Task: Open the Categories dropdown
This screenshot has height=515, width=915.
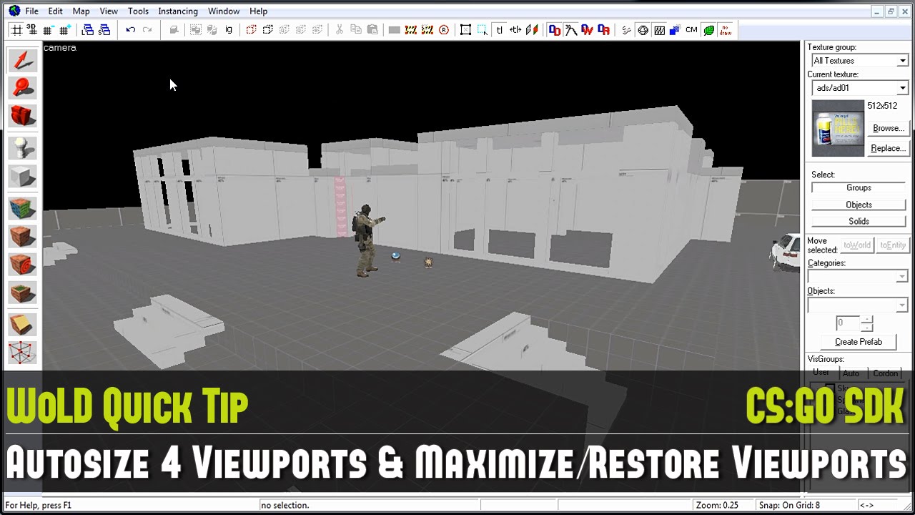Action: 858,276
